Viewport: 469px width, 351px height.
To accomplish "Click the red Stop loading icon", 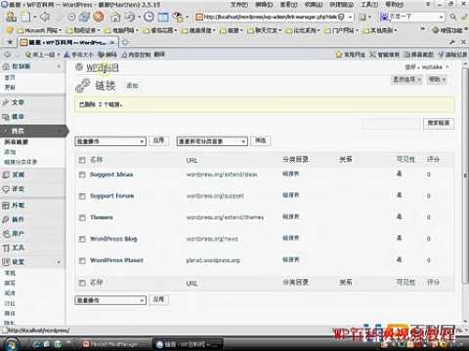I will tap(99, 17).
